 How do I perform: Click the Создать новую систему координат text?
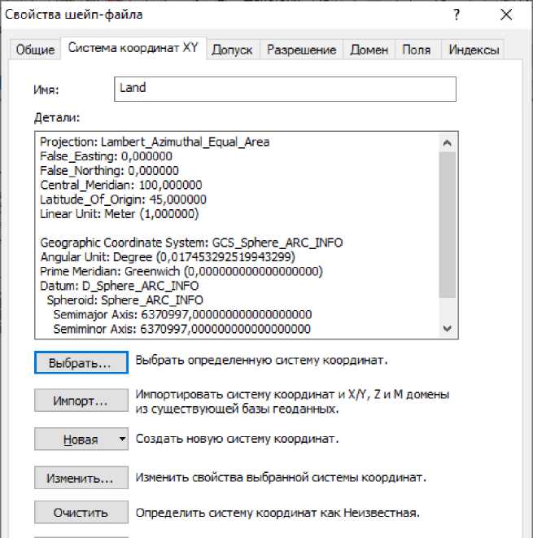point(237,439)
